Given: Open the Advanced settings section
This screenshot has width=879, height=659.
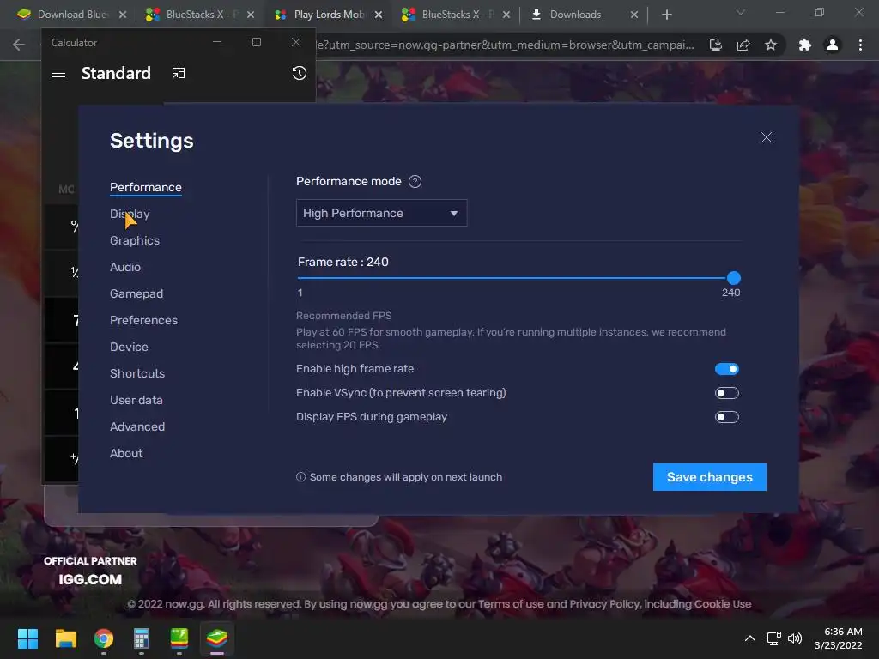Looking at the screenshot, I should (137, 426).
